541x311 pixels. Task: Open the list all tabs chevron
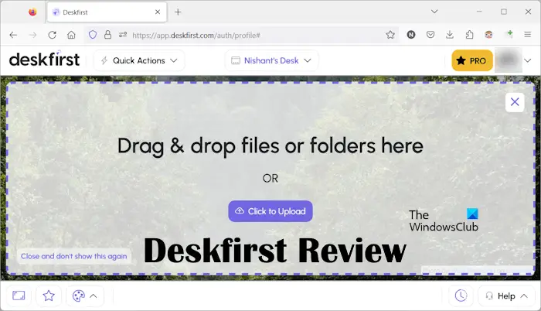tap(434, 12)
